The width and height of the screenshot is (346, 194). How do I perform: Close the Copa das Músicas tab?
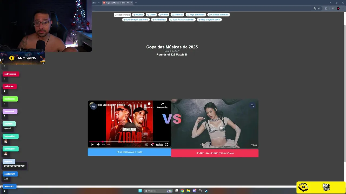click(131, 3)
